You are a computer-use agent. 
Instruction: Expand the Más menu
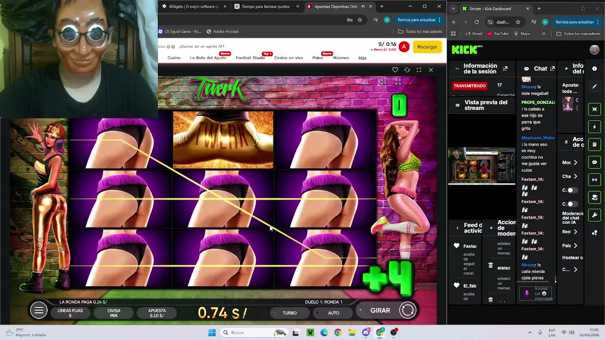363,58
